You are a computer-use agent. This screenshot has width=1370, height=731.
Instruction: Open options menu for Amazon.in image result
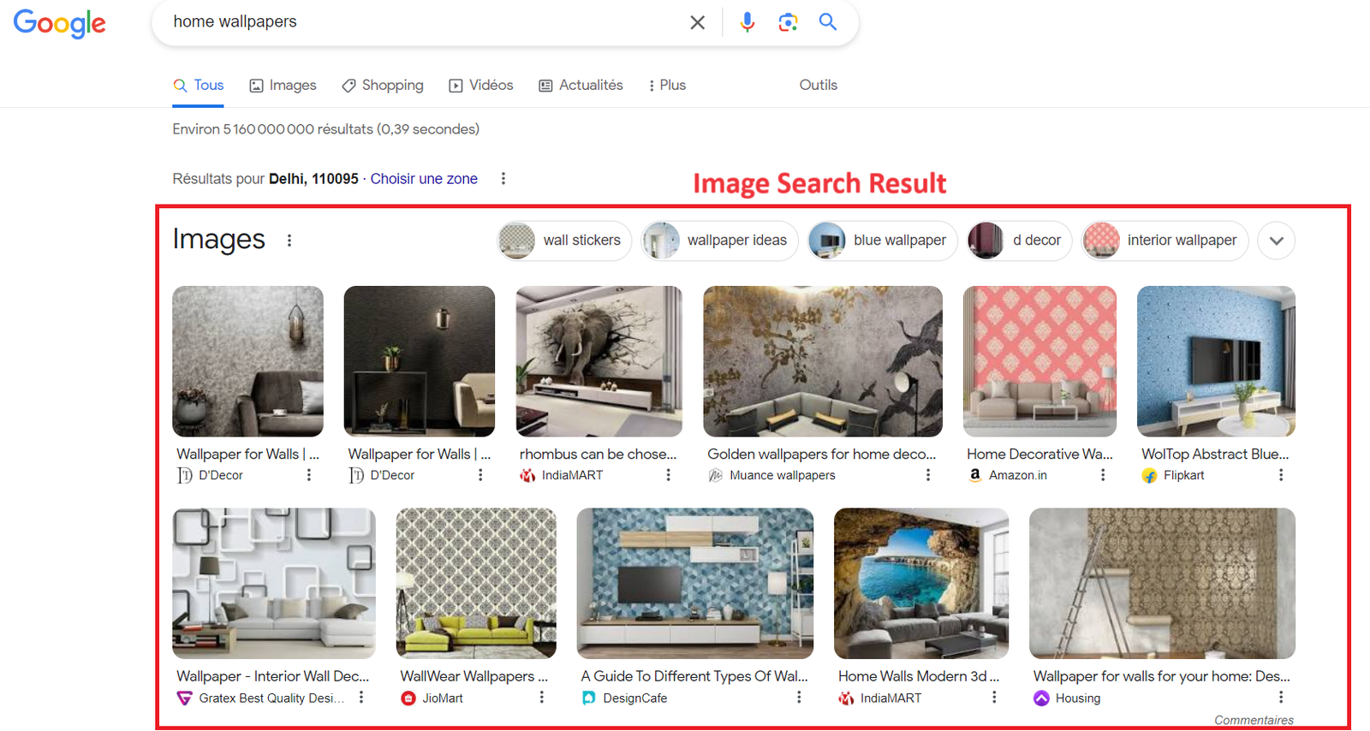pyautogui.click(x=1102, y=475)
